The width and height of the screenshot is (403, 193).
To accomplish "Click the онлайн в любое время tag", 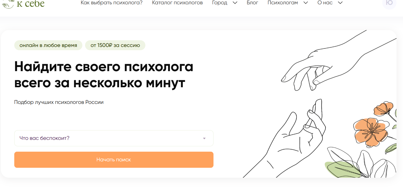I will [x=48, y=45].
